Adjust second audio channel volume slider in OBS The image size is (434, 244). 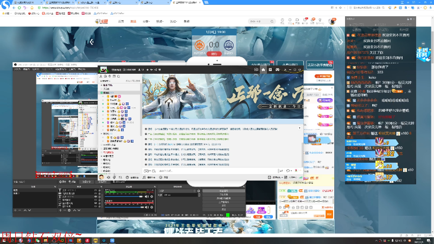(124, 207)
